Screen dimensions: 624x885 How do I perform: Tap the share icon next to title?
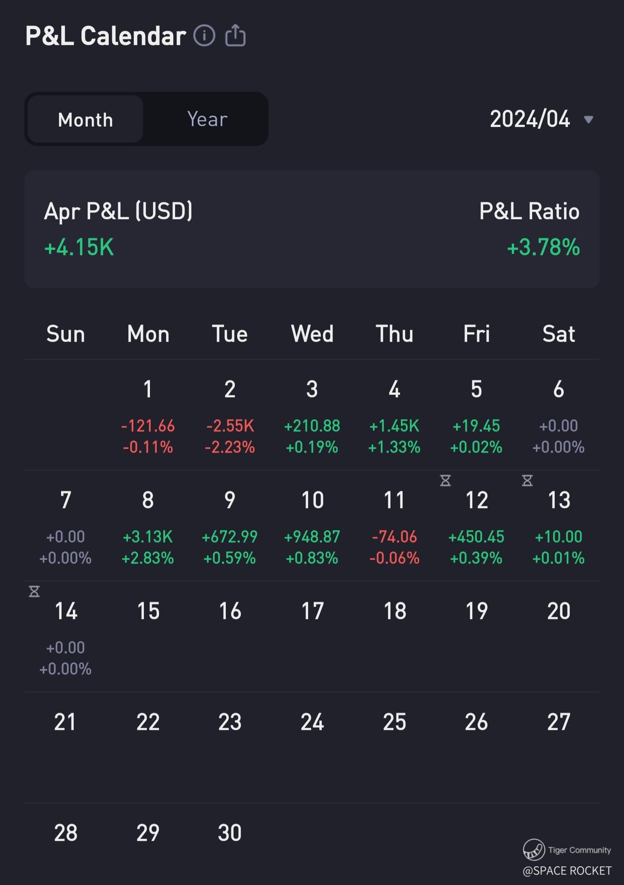coord(235,36)
